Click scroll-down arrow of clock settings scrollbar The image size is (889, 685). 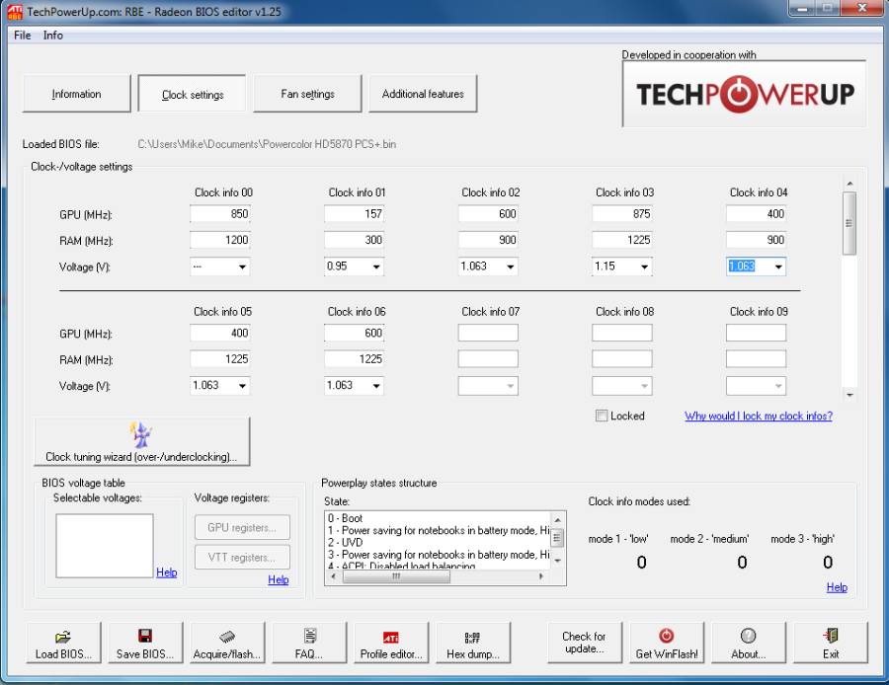tap(849, 395)
